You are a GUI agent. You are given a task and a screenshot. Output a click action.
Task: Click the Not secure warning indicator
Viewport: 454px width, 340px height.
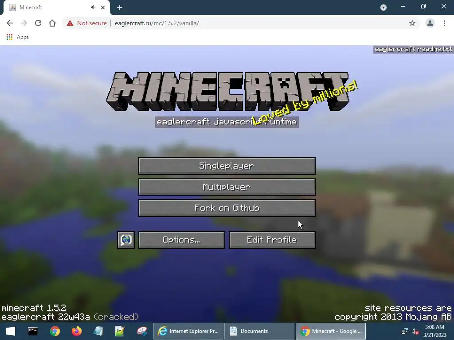(x=86, y=23)
